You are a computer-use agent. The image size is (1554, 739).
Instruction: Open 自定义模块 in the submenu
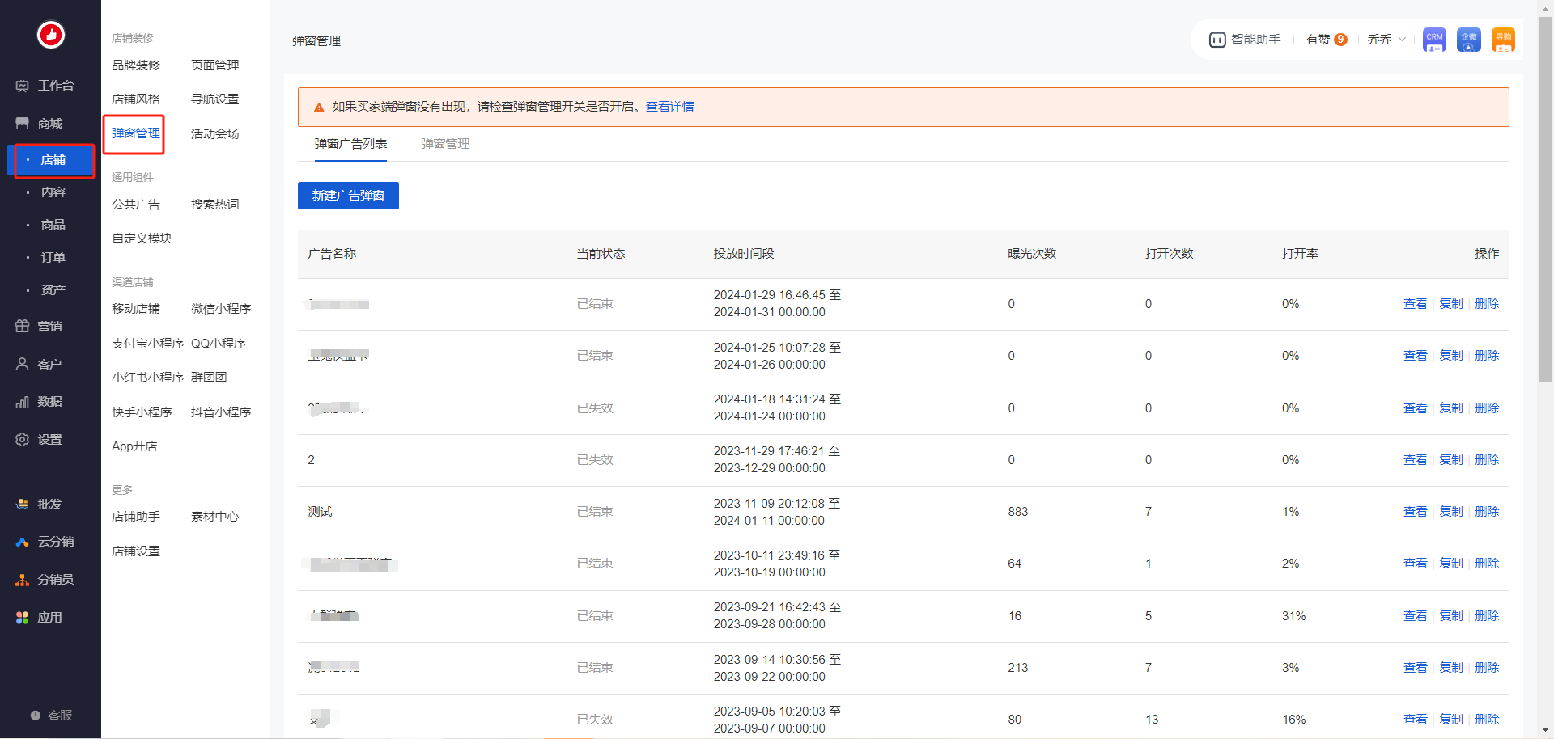142,239
